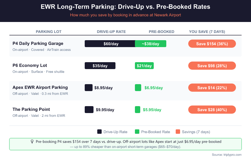This screenshot has height=157, width=251.
Task: Click the P4 ~$38/day pre-booked bar
Action: pyautogui.click(x=151, y=44)
